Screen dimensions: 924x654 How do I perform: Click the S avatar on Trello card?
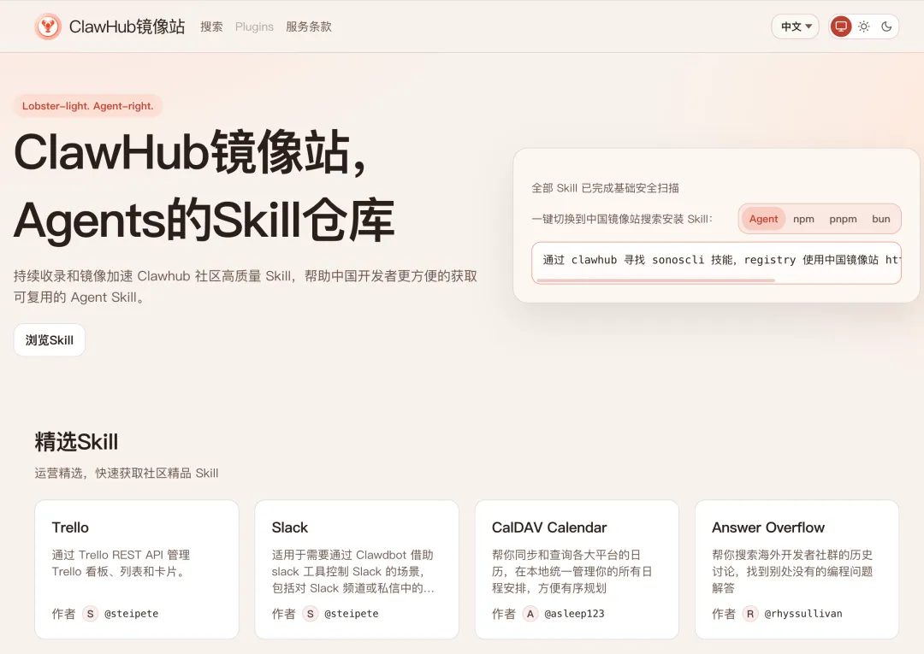90,614
